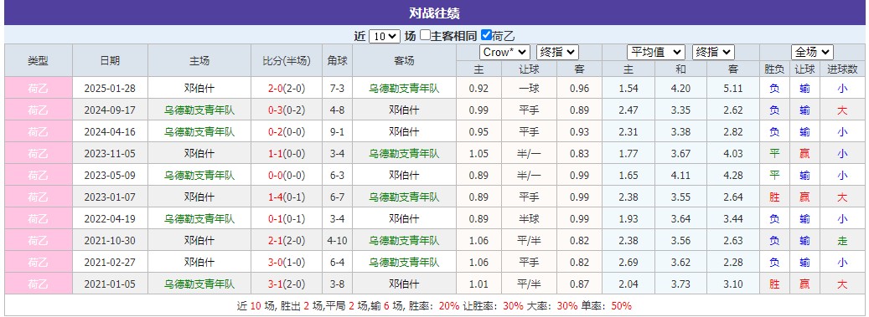Viewport: 869px width, 317px height.
Task: Click the date 2021-01-05
Action: click(110, 284)
